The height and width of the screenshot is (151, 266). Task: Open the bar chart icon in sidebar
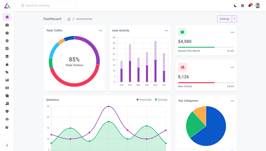(7, 80)
